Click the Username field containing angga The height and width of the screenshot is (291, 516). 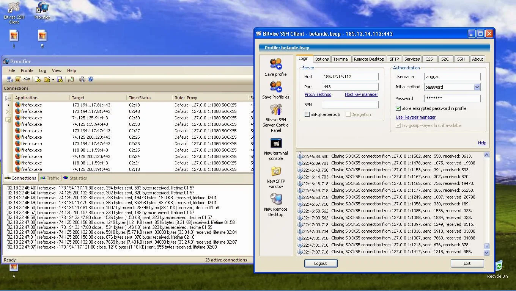[452, 77]
